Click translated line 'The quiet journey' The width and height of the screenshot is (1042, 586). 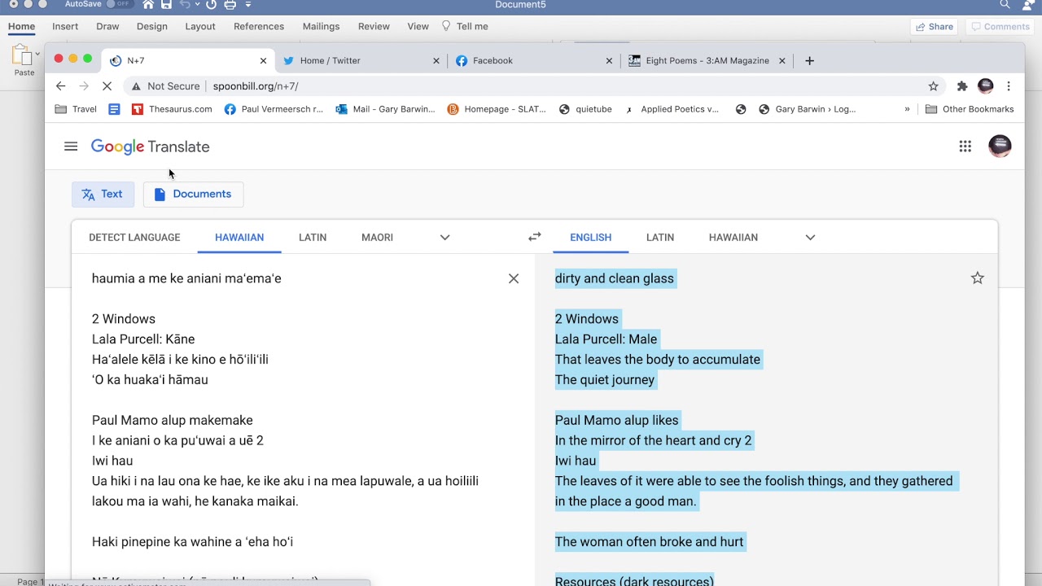605,379
